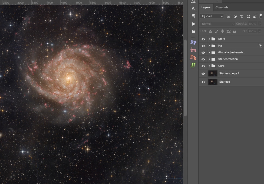Turn off layer filtering toggle switch
Viewport: 264px width, 184px height.
coord(260,16)
